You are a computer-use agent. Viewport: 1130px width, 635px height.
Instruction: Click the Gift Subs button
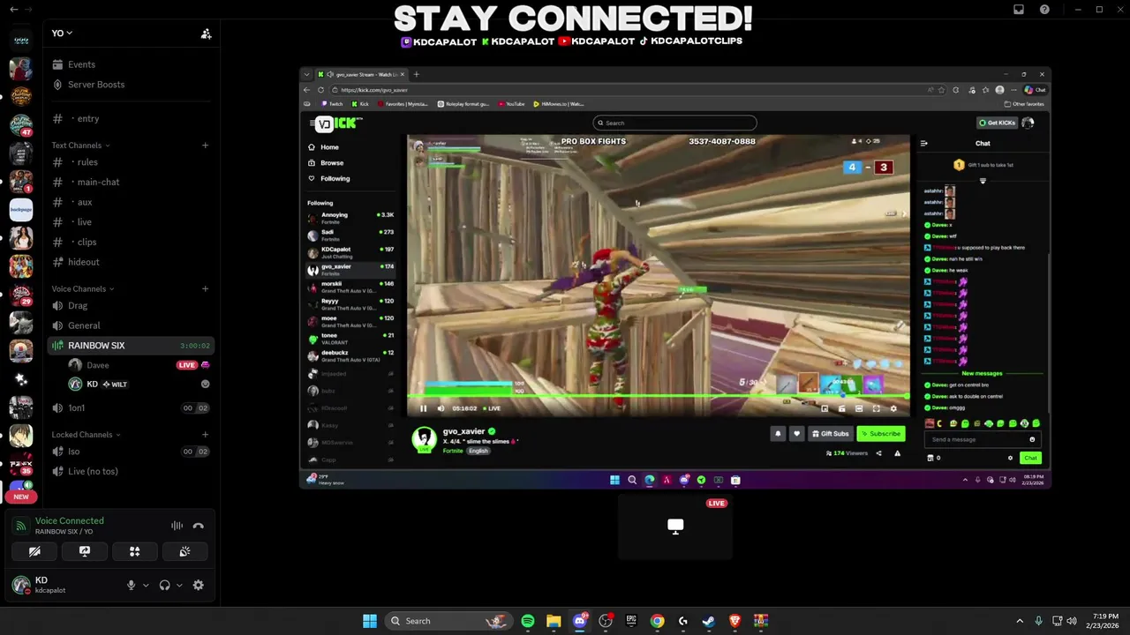click(830, 433)
